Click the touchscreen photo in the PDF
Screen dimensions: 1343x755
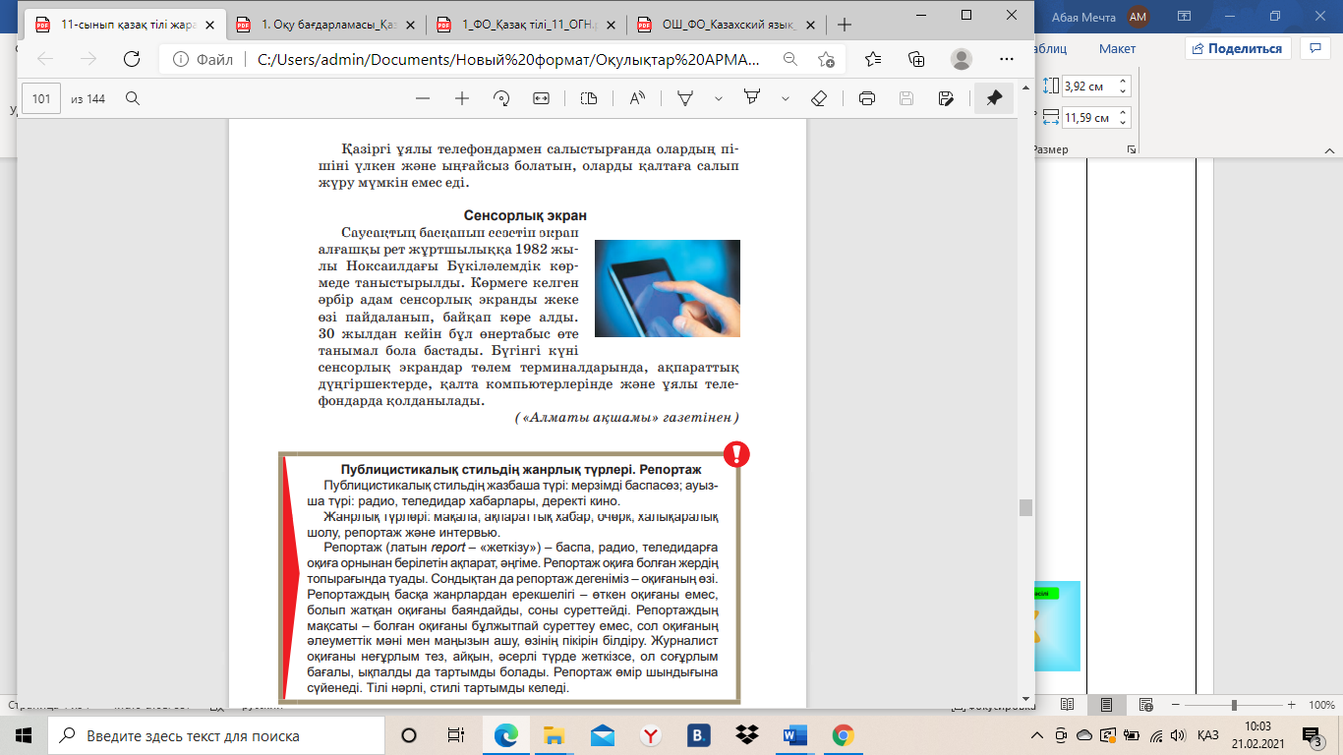coord(668,288)
